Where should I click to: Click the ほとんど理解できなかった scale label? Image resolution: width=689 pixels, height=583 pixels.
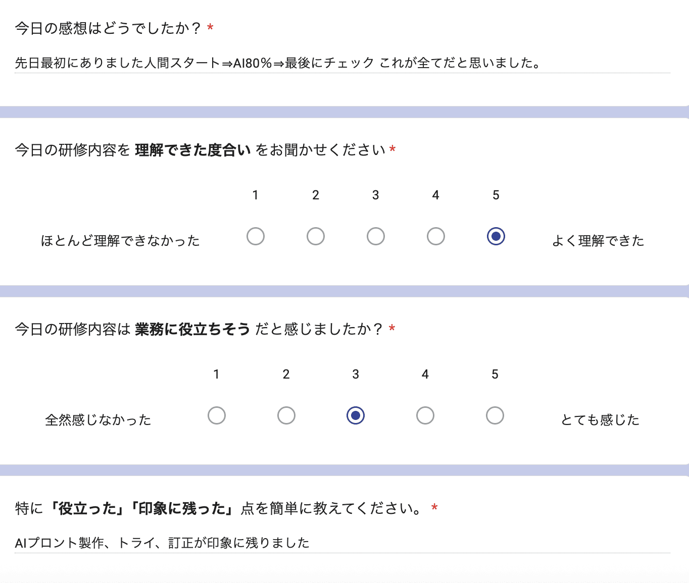[x=121, y=241]
